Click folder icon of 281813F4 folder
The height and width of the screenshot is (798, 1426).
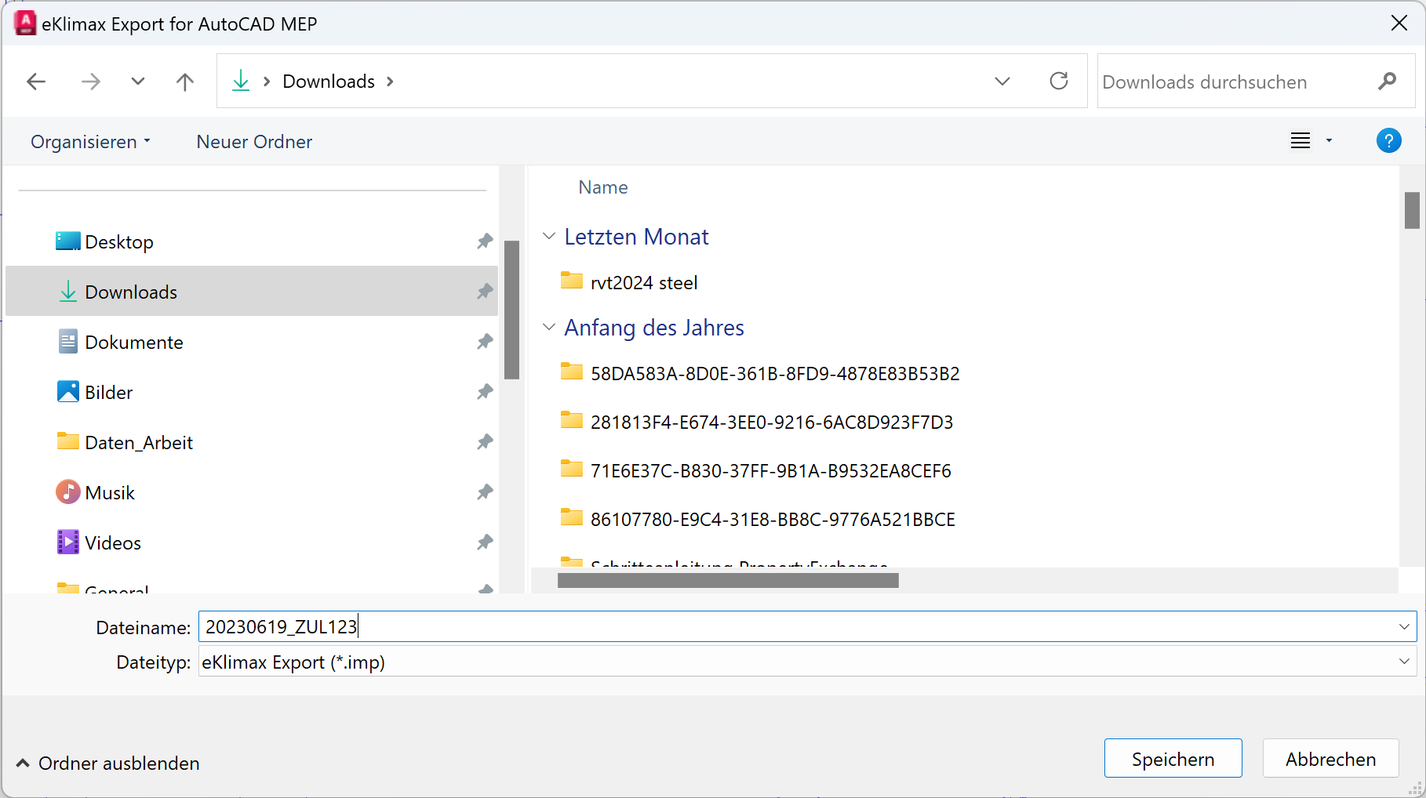(x=572, y=420)
